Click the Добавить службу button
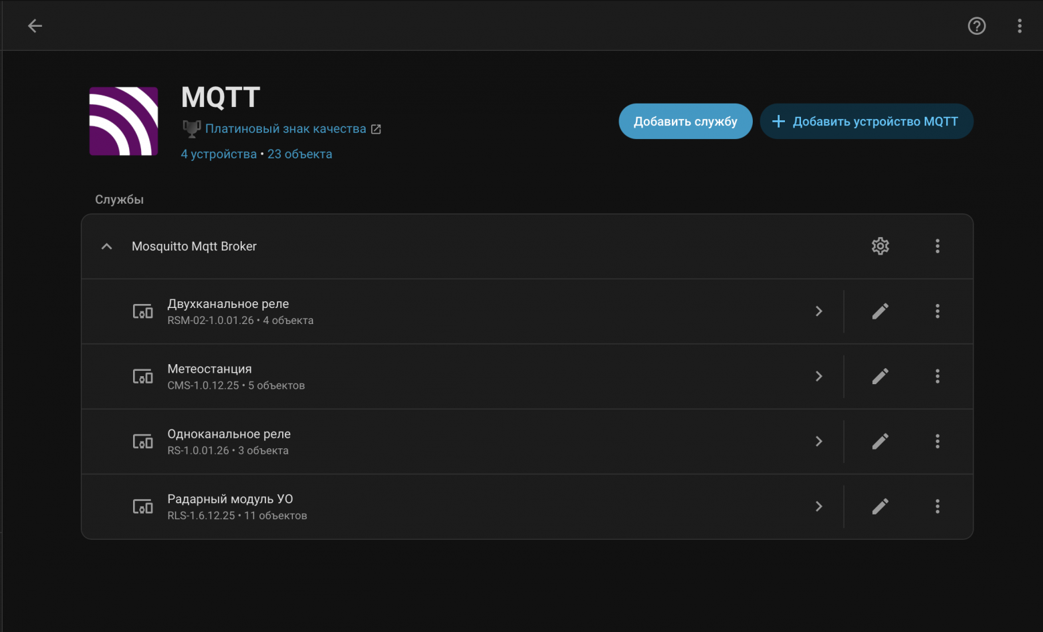 pyautogui.click(x=685, y=121)
